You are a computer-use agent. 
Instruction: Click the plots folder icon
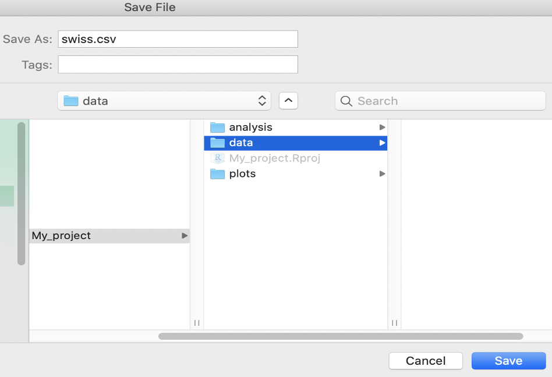(217, 174)
